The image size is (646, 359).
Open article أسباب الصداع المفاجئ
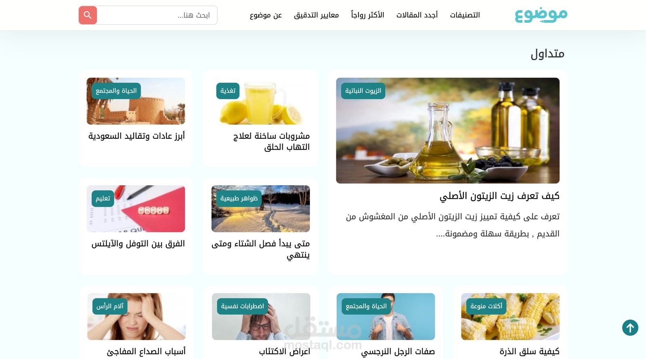point(146,351)
